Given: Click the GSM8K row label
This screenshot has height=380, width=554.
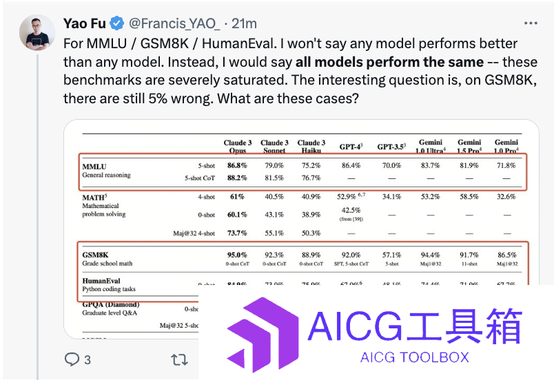Looking at the screenshot, I should point(95,255).
